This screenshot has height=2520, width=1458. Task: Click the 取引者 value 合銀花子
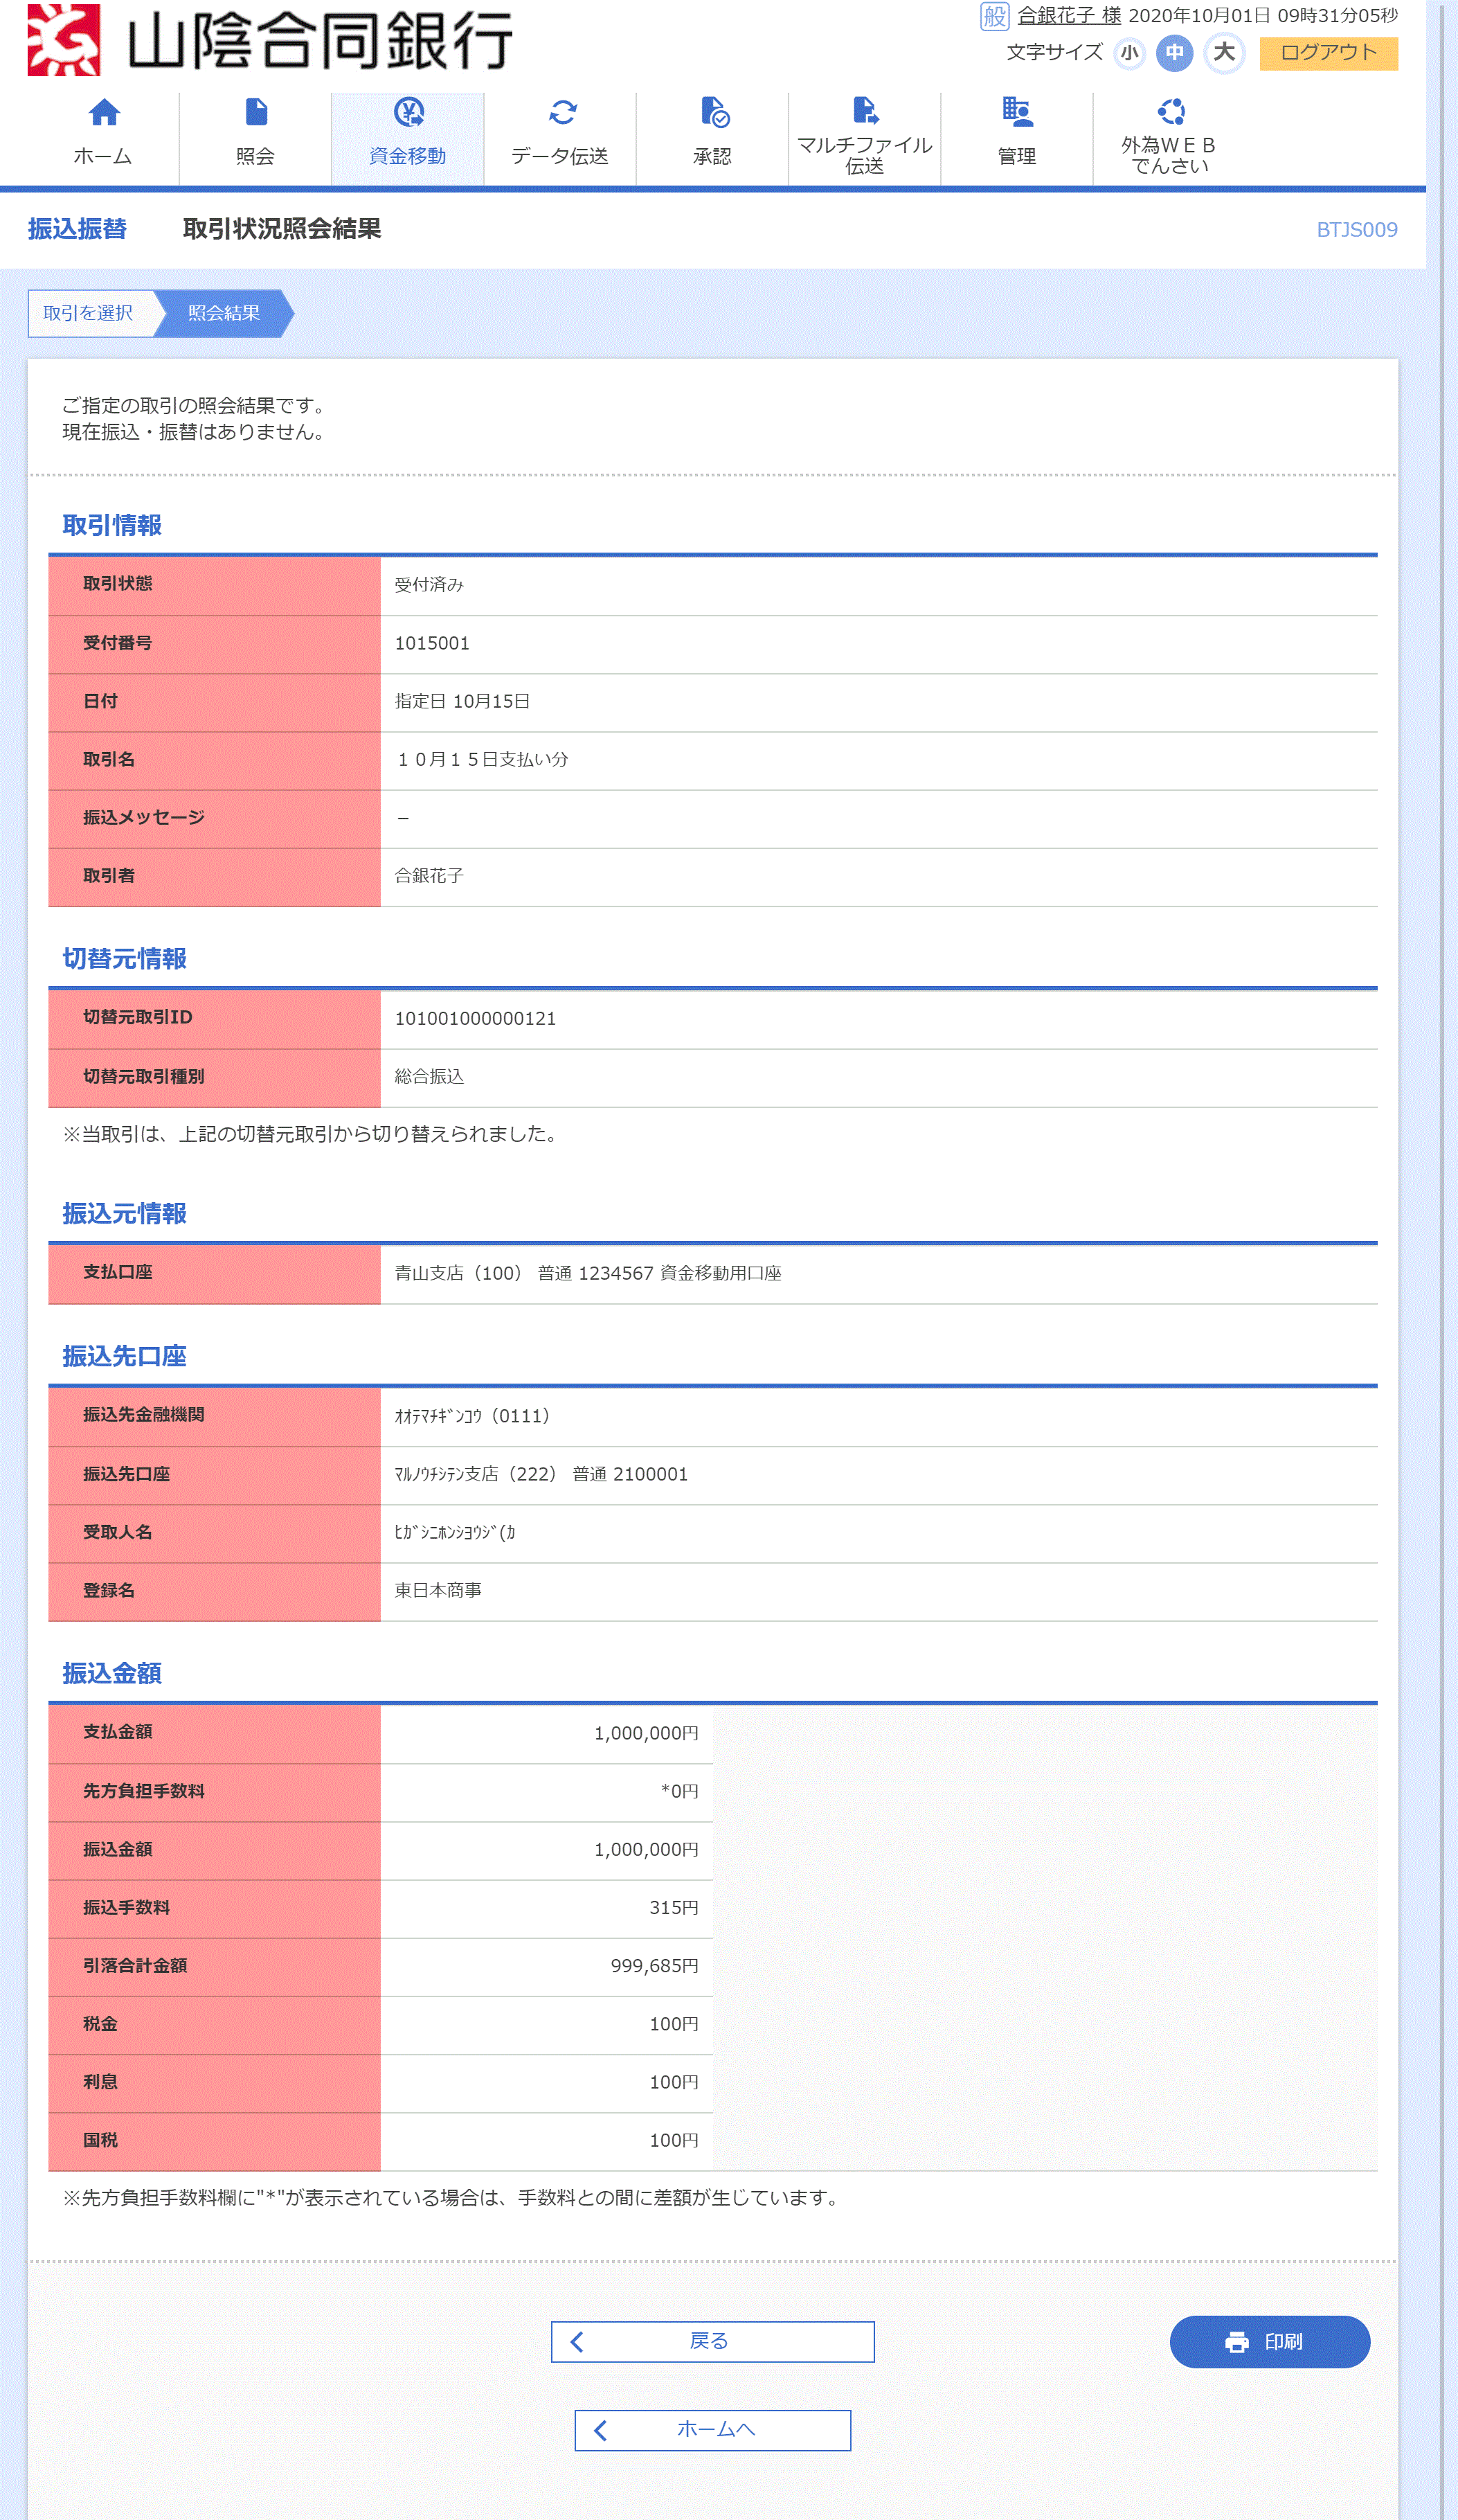pos(429,875)
